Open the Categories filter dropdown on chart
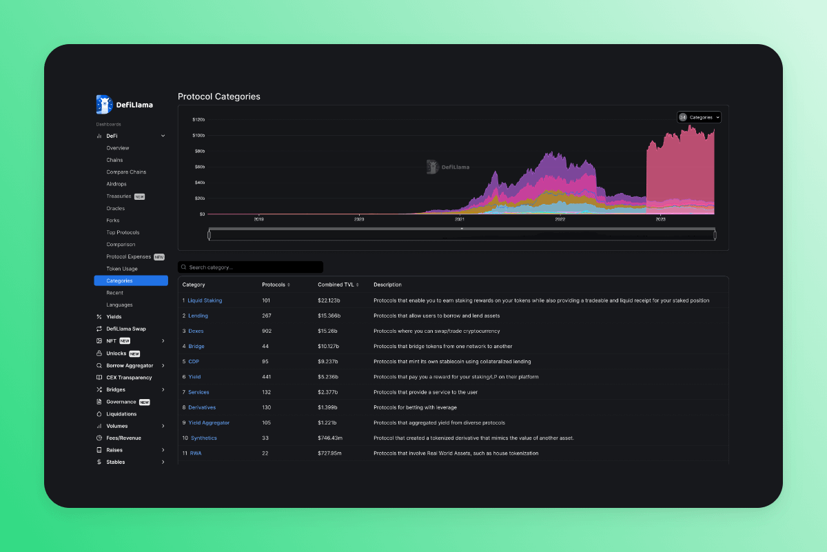827x552 pixels. pyautogui.click(x=699, y=118)
